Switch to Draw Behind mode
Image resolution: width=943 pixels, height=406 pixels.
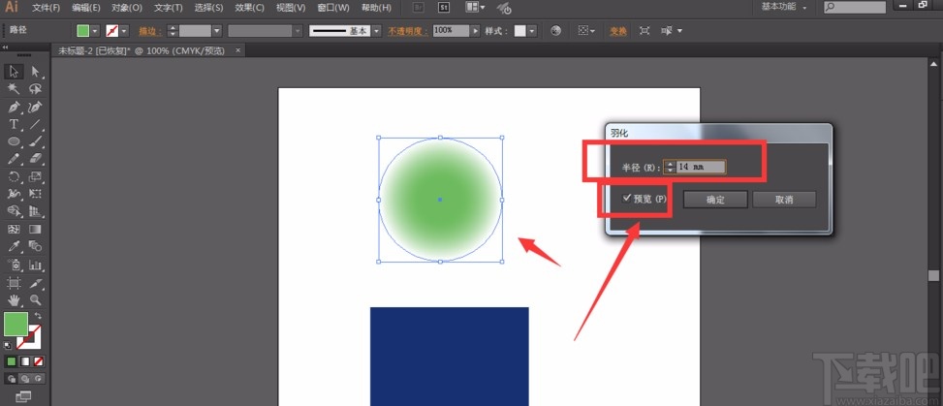point(24,378)
